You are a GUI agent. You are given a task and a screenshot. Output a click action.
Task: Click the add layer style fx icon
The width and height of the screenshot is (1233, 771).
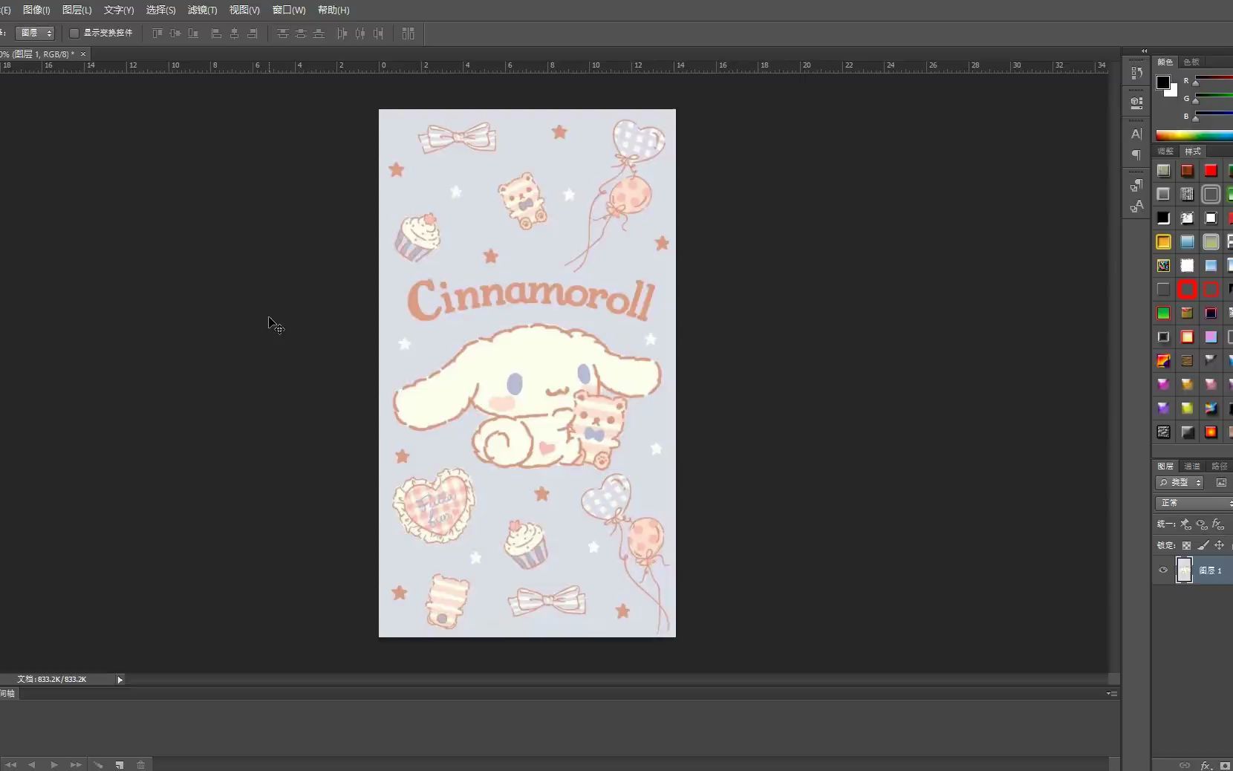coord(1206,765)
